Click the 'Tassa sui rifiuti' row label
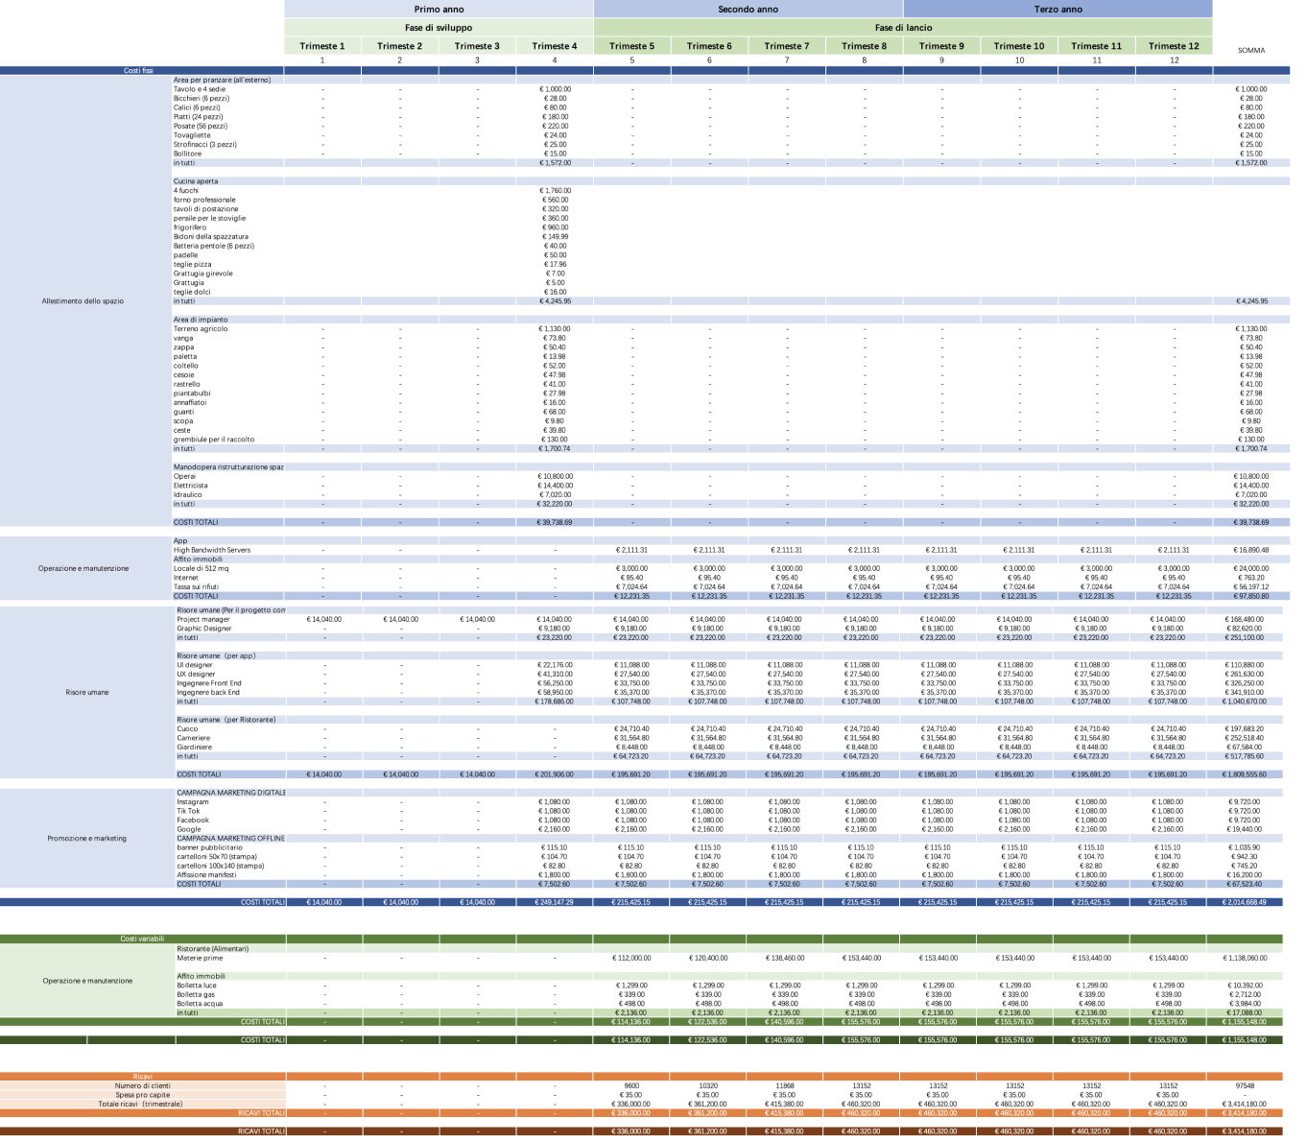This screenshot has height=1142, width=1307. pyautogui.click(x=196, y=586)
